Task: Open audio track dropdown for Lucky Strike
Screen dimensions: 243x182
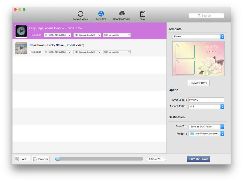Action: click(x=87, y=52)
